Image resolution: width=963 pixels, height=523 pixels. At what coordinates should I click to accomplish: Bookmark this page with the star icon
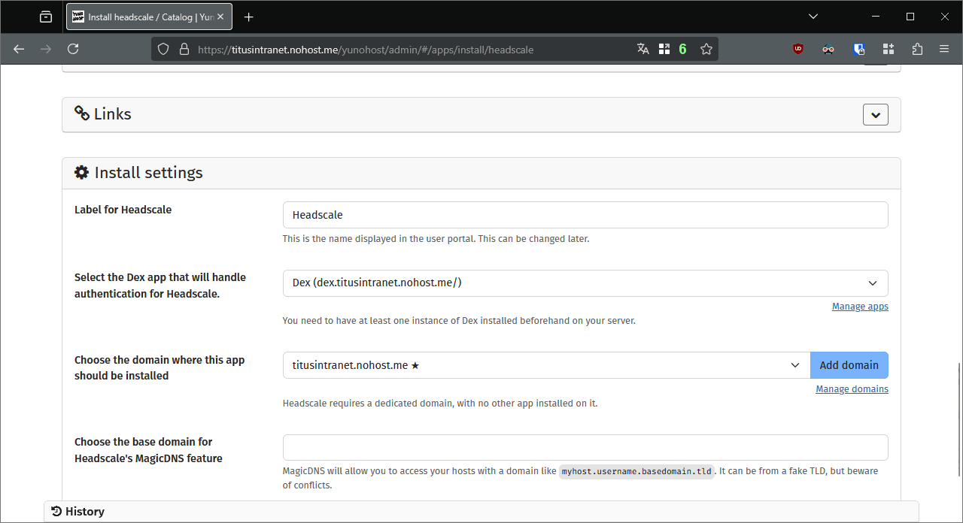(706, 49)
